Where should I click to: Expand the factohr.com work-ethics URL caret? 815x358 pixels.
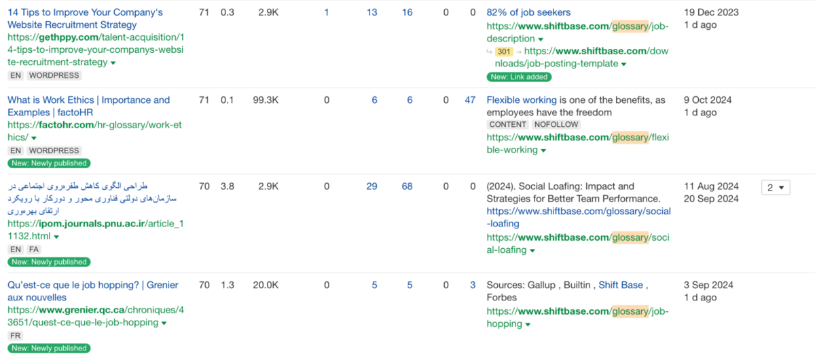coord(34,138)
